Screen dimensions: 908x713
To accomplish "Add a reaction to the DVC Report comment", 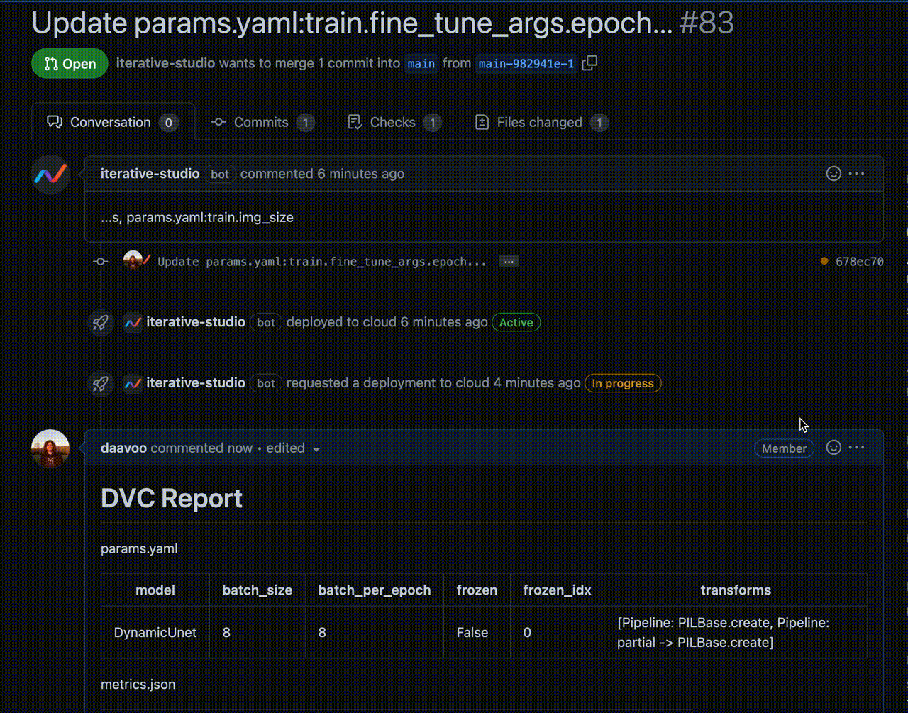I will [x=834, y=448].
